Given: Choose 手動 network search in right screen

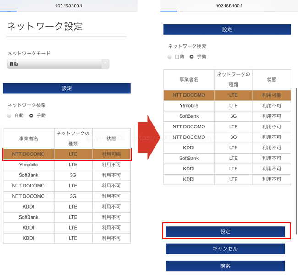Looking at the screenshot, I should (192, 57).
